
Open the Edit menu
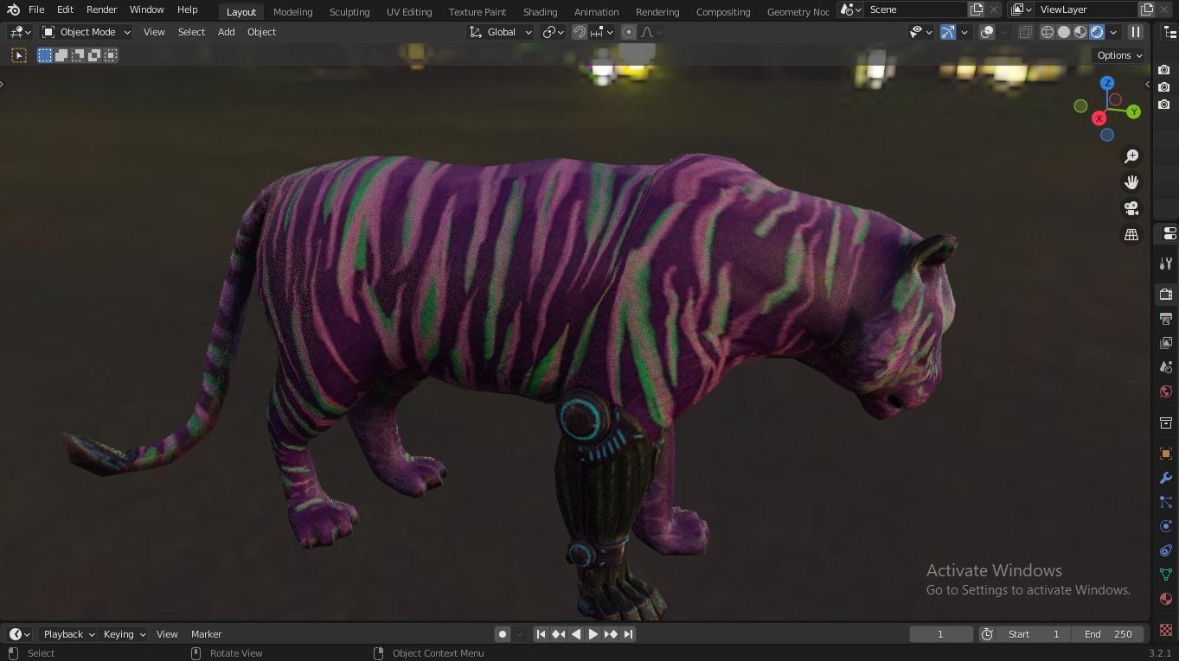coord(65,10)
